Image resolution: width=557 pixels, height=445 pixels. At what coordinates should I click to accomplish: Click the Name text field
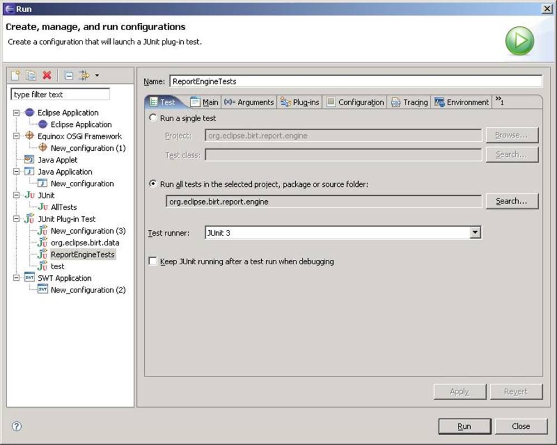tap(355, 81)
